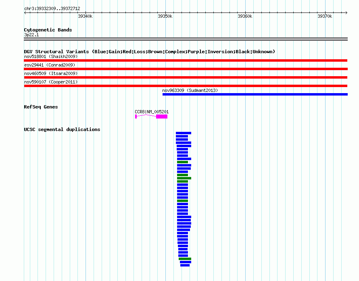Click the RefSeq Genes track title
This screenshot has height=281, width=359.
[x=41, y=107]
